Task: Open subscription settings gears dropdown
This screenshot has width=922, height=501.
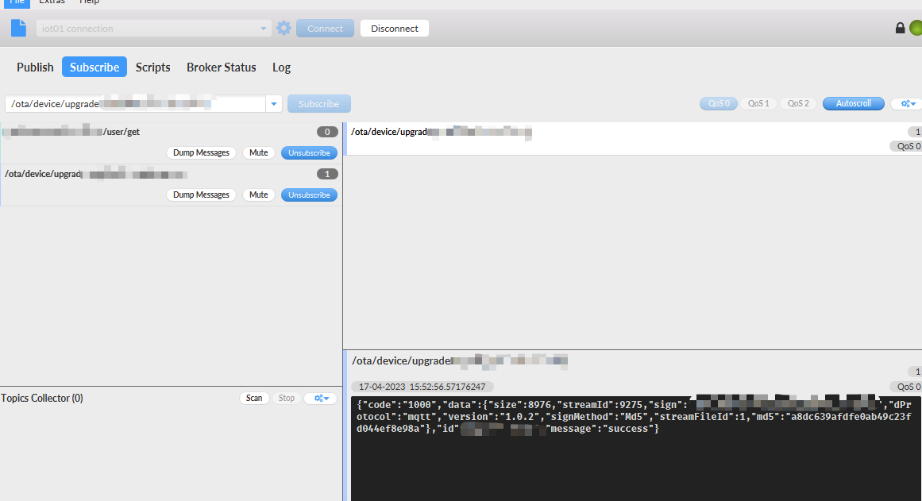Action: point(908,103)
